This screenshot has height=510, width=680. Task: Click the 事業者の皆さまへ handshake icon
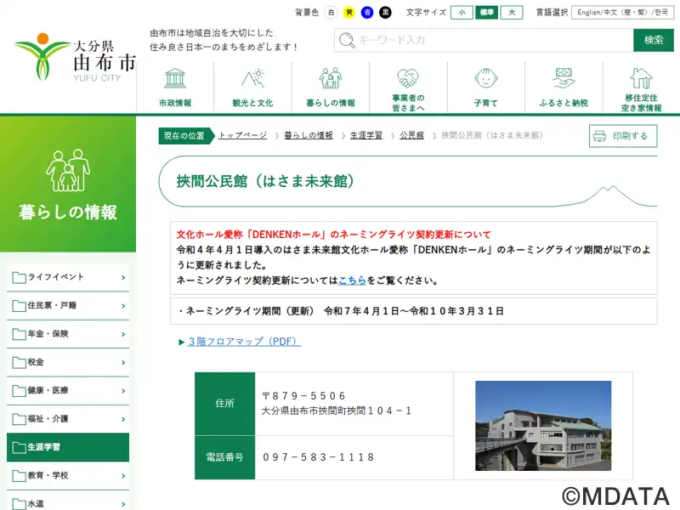tap(408, 79)
